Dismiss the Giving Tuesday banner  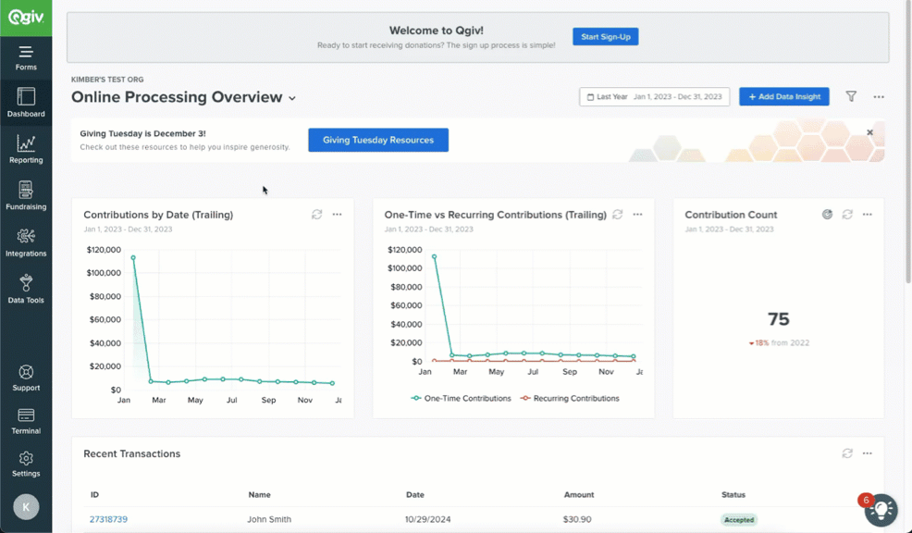pyautogui.click(x=869, y=132)
